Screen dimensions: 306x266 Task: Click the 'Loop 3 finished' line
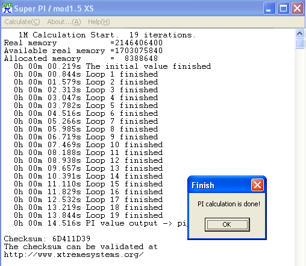click(86, 90)
